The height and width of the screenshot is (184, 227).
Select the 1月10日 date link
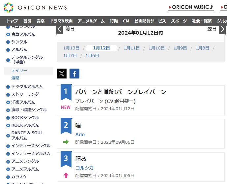(x=156, y=48)
